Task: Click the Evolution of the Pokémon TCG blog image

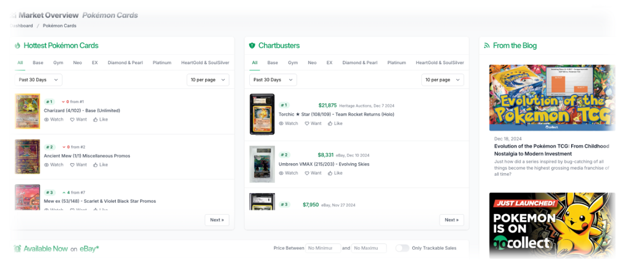Action: pyautogui.click(x=552, y=98)
